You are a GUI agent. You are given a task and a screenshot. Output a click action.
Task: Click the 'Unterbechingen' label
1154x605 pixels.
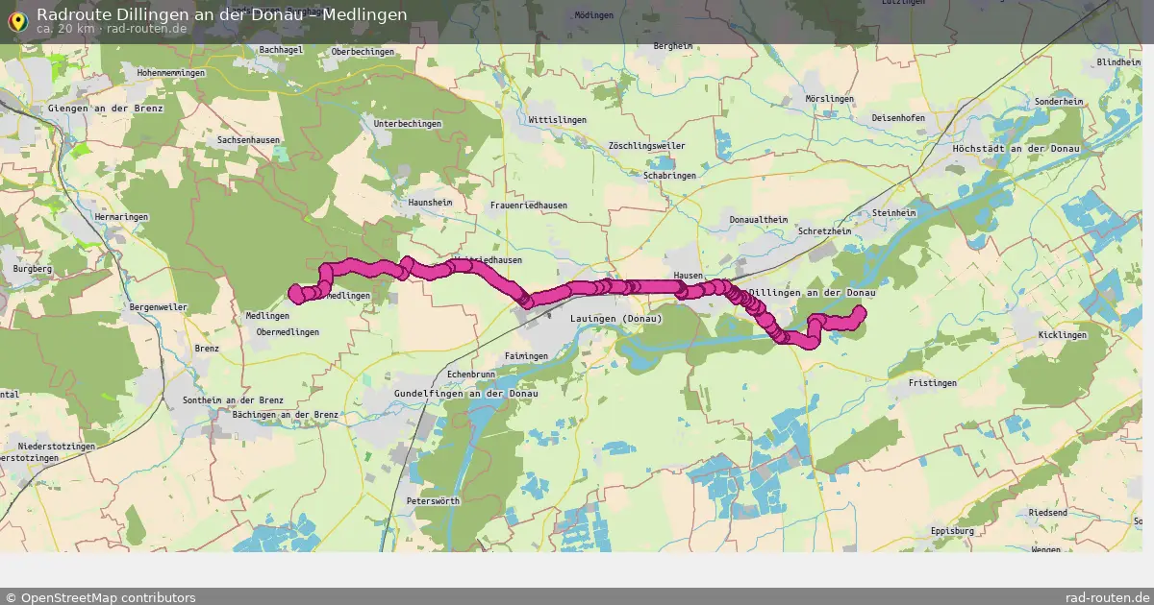(x=408, y=124)
